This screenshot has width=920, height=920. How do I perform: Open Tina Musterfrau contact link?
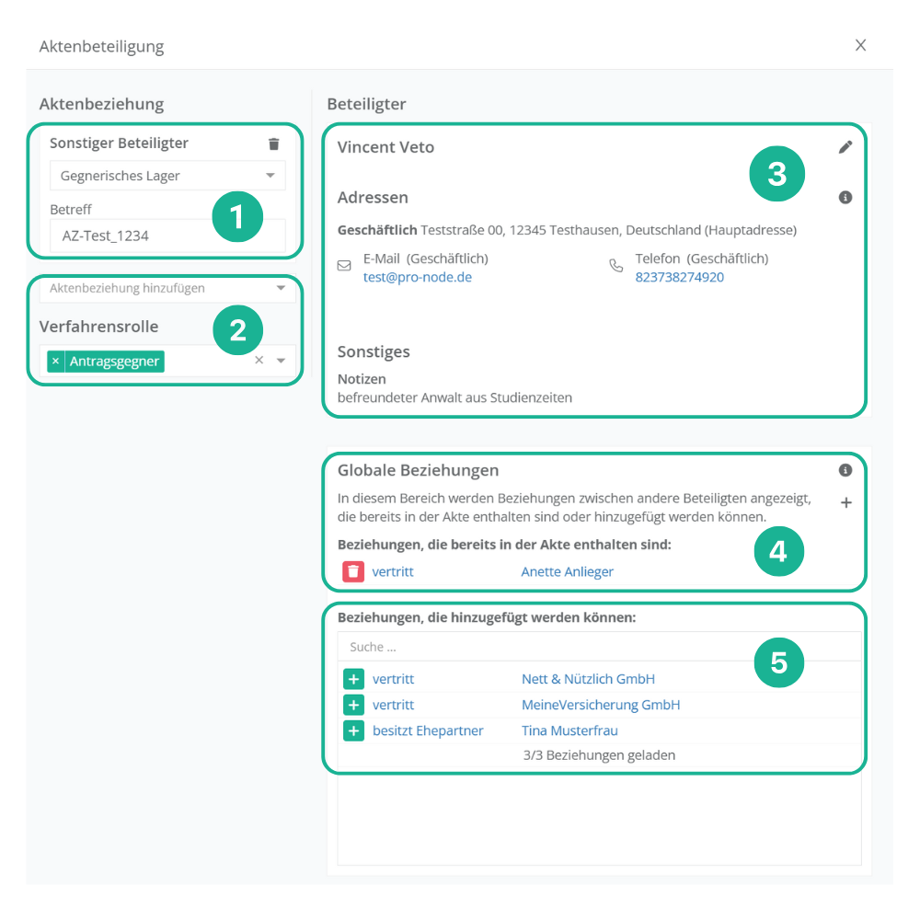click(x=569, y=730)
